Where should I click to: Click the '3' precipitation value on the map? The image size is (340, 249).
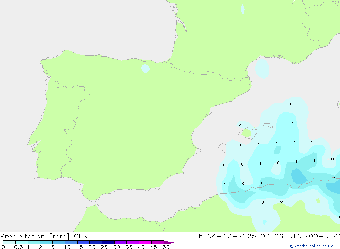coord(299,181)
